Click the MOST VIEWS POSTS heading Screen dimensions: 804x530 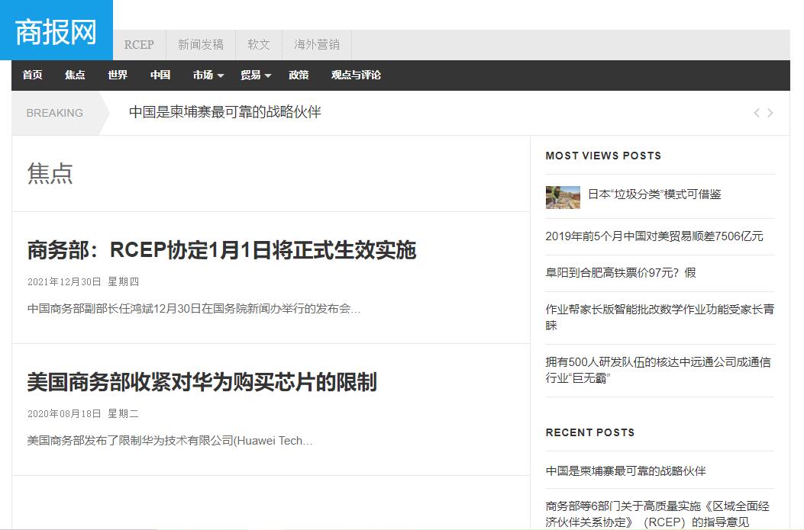click(x=603, y=156)
